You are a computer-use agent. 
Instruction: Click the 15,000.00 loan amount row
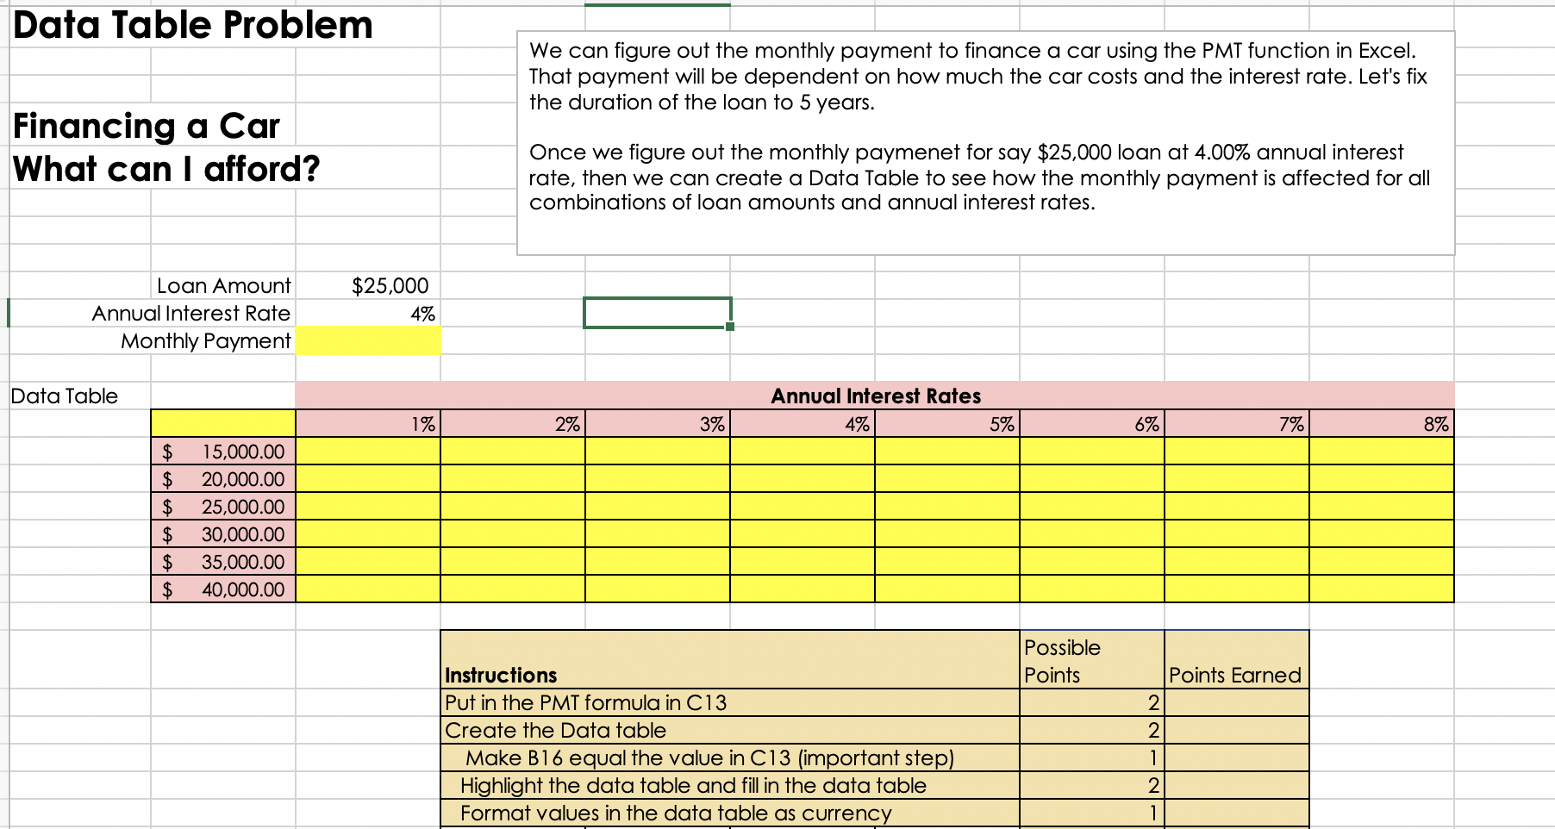pyautogui.click(x=223, y=451)
